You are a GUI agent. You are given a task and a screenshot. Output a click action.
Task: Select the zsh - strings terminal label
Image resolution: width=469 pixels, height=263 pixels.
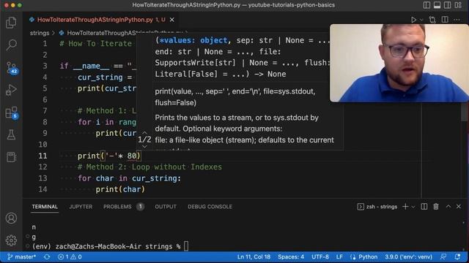point(377,207)
